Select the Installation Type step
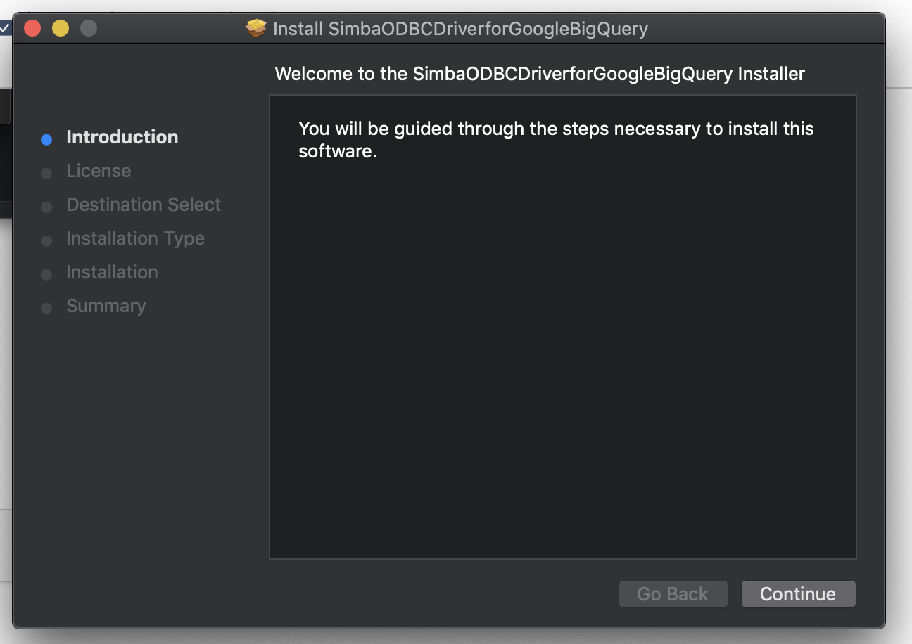Viewport: 912px width, 644px height. (x=135, y=238)
